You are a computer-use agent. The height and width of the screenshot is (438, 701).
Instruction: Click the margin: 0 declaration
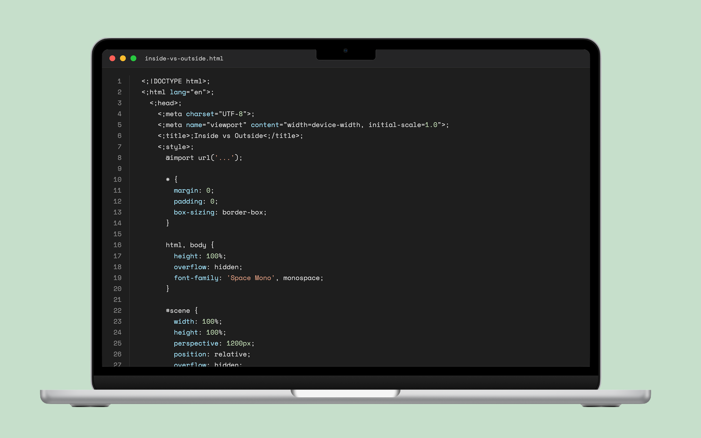(x=194, y=190)
